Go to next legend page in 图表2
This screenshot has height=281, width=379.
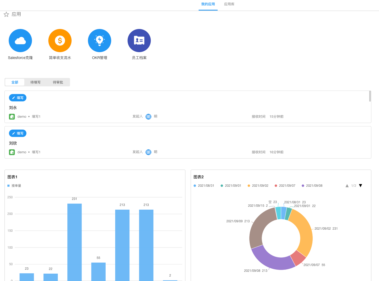(361, 186)
